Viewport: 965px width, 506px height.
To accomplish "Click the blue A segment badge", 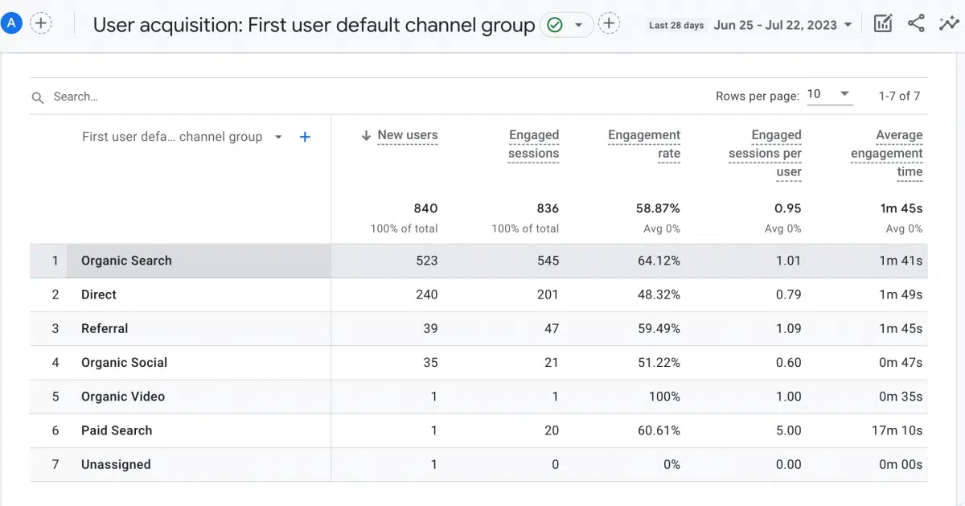I will (x=11, y=23).
